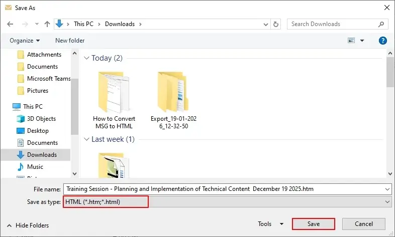This screenshot has height=237, width=395.
Task: Open the Save as type dropdown
Action: [x=227, y=202]
